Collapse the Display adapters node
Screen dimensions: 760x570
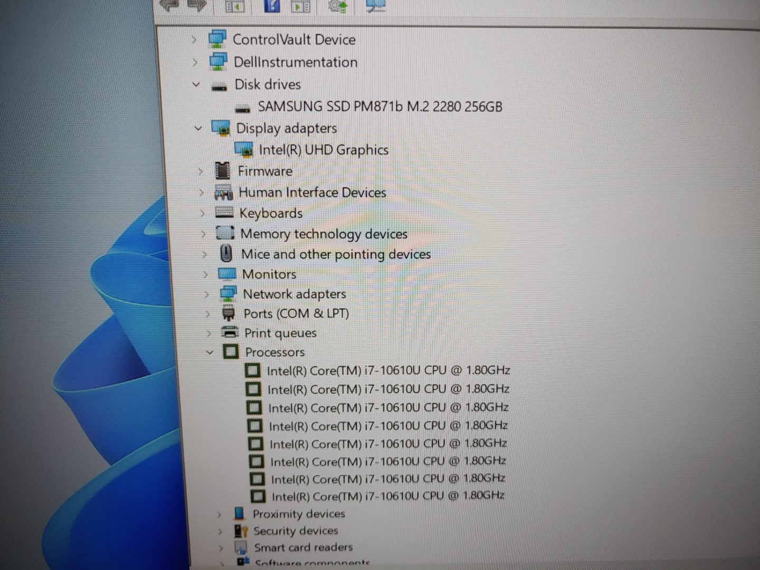[x=198, y=128]
